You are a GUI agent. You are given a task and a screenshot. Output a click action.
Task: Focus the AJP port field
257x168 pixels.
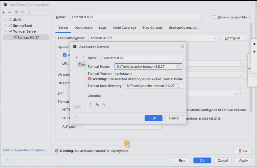(x=122, y=127)
